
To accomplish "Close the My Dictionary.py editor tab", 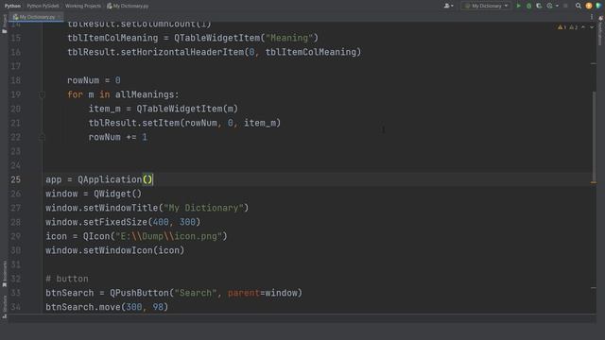I will click(x=59, y=17).
